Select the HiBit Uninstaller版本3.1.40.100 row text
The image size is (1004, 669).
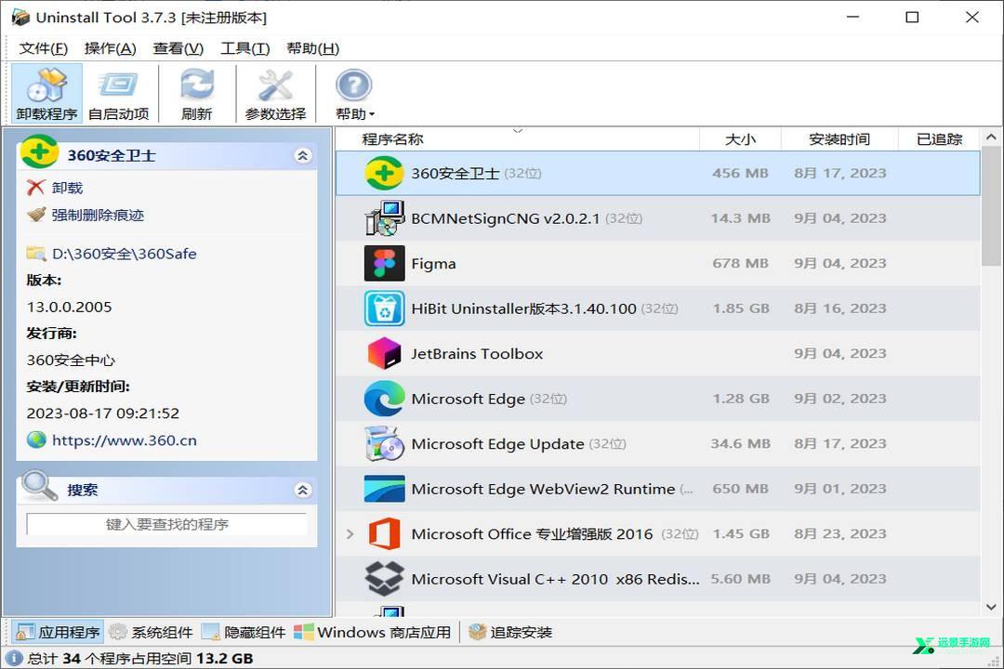pos(544,308)
